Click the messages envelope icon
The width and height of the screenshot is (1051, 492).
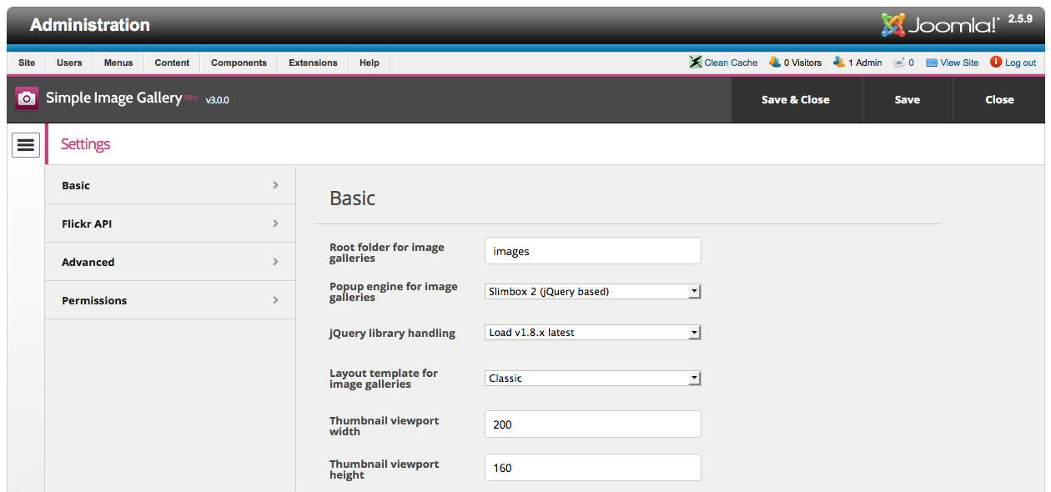coord(899,63)
